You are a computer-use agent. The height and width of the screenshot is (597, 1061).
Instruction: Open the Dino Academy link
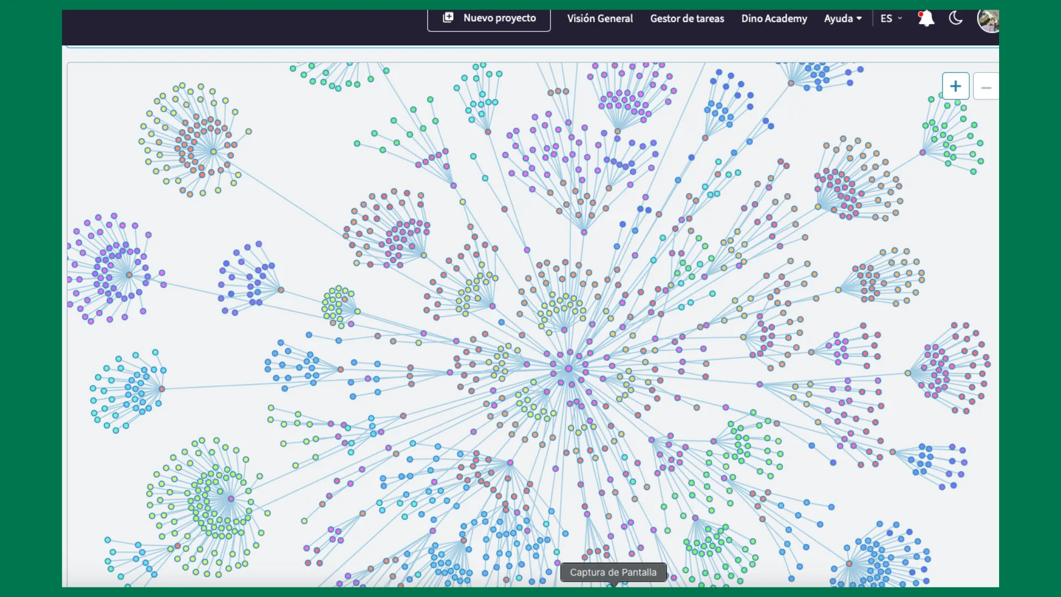coord(774,18)
